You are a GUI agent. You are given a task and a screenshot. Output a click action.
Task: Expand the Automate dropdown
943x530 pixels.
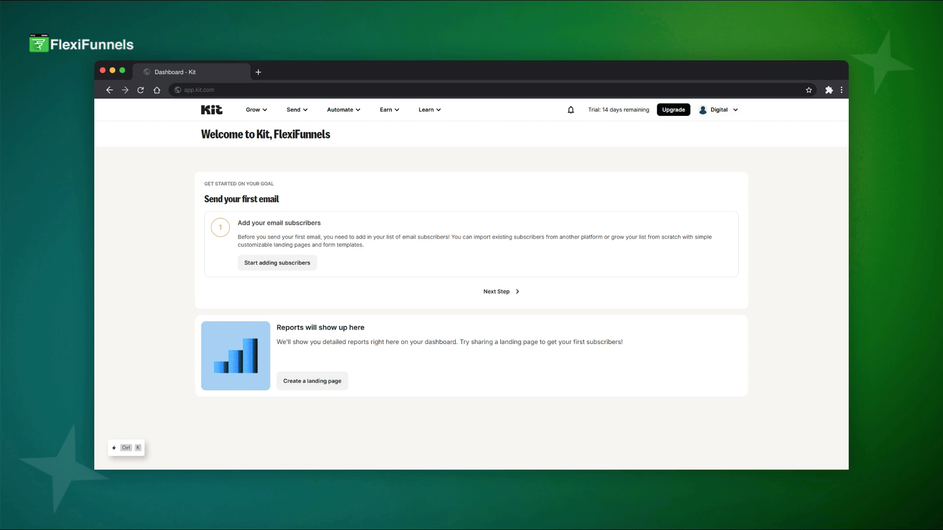click(x=344, y=110)
